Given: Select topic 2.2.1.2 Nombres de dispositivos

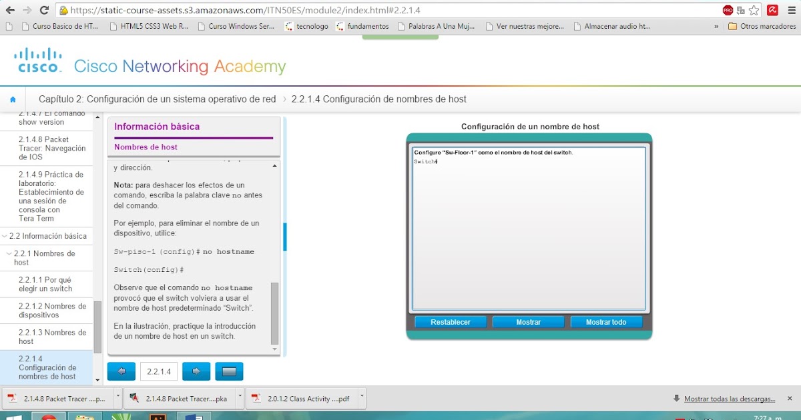Looking at the screenshot, I should pos(53,310).
